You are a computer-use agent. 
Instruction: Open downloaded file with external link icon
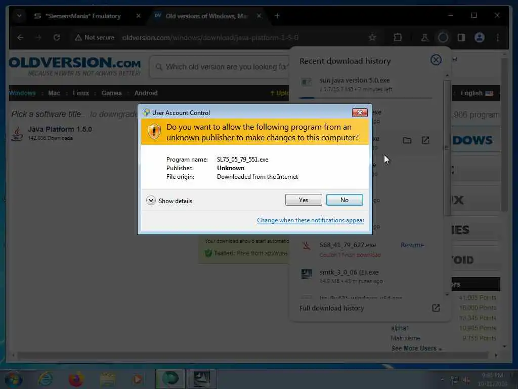tap(425, 141)
